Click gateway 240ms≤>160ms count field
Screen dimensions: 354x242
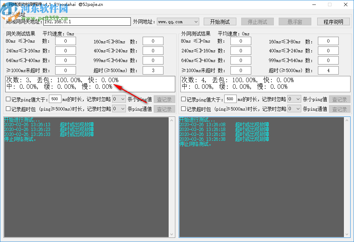coord(66,51)
